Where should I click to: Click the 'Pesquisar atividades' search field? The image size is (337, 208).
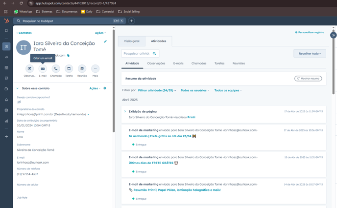[x=137, y=53]
